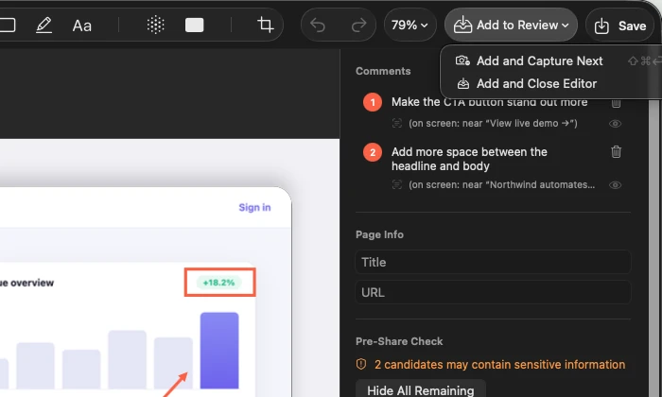Toggle visibility of View live demo context

[615, 124]
